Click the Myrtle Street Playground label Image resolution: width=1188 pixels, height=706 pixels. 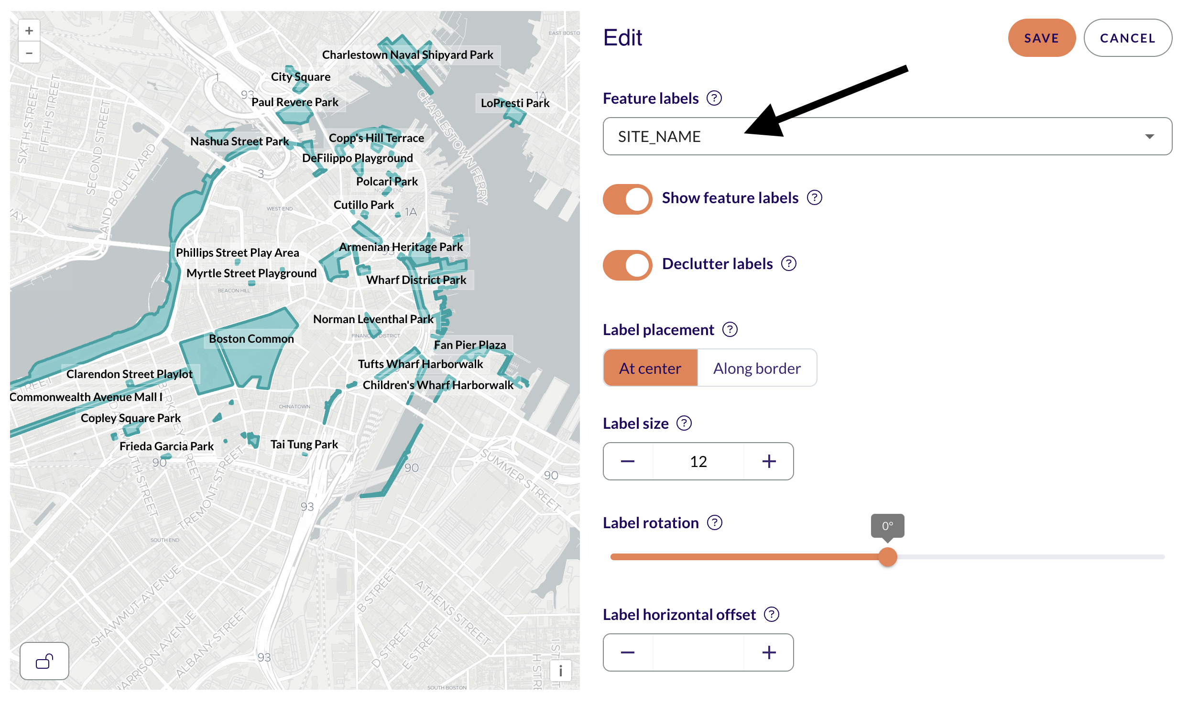tap(251, 273)
